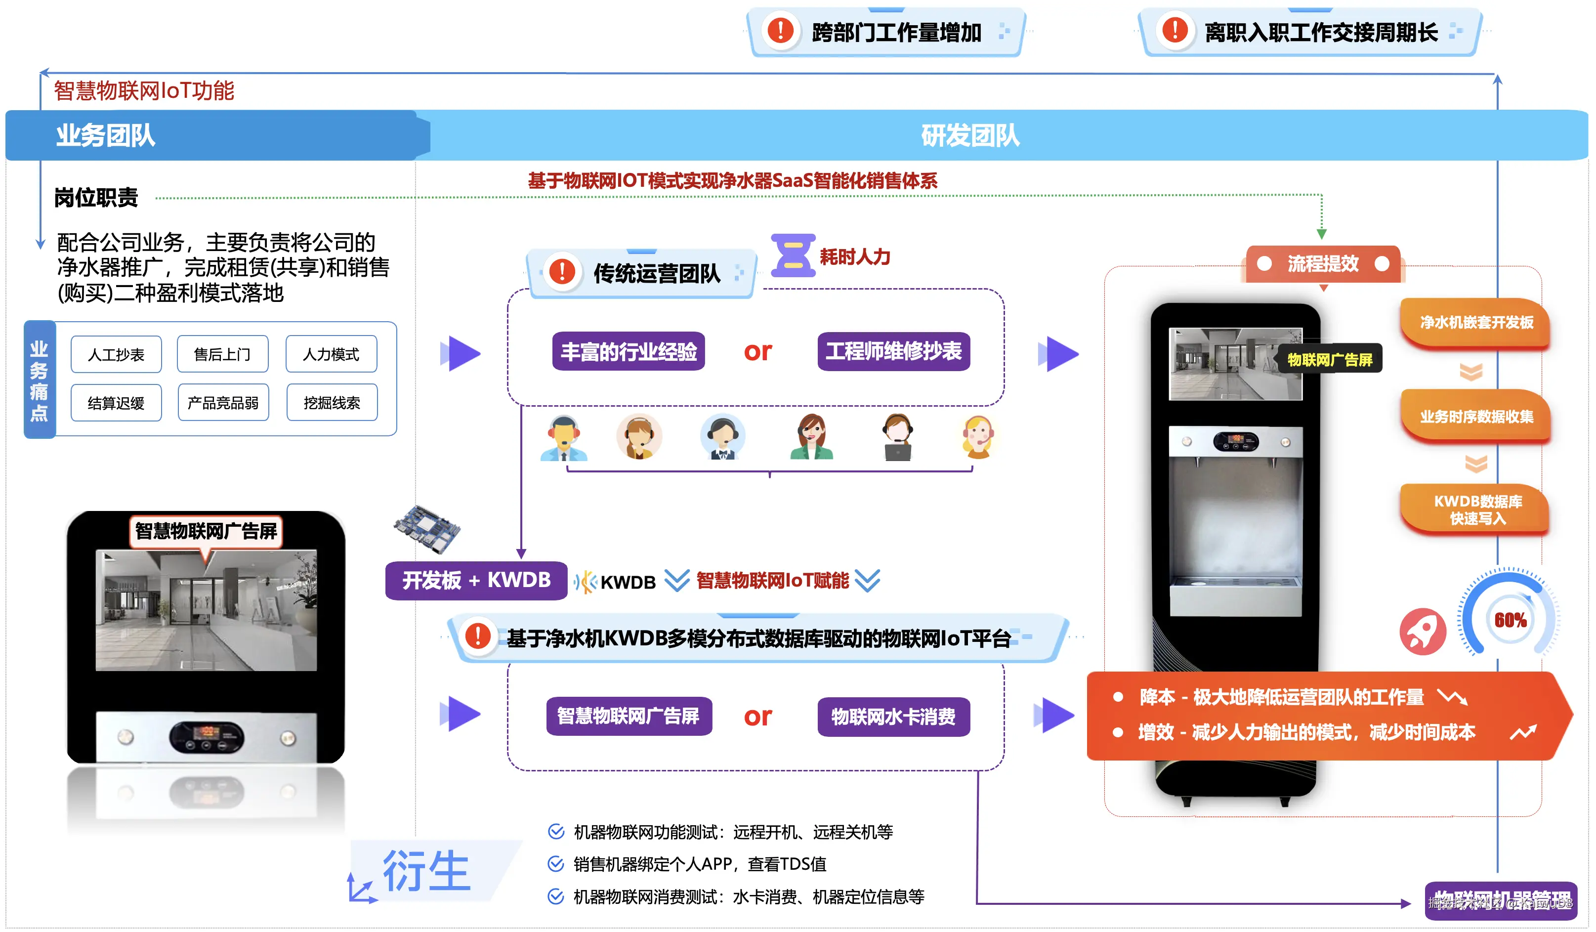The image size is (1596, 932).
Task: Click the 工程师维修抄表 purple button
Action: click(893, 351)
